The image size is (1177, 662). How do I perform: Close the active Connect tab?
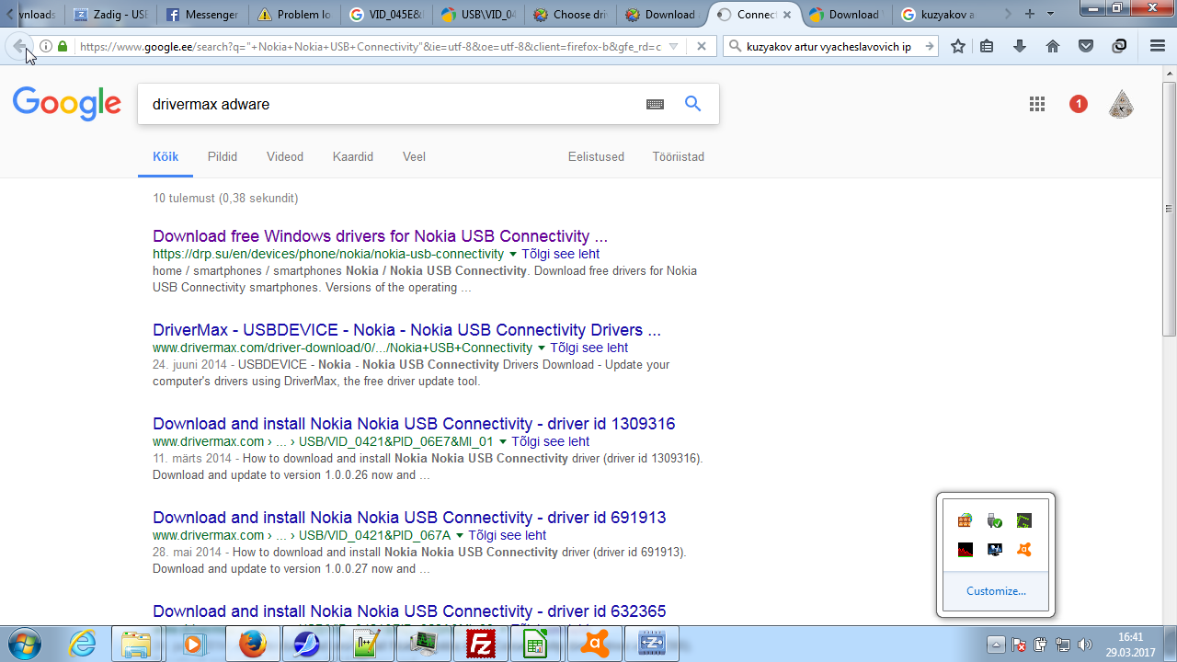tap(787, 15)
